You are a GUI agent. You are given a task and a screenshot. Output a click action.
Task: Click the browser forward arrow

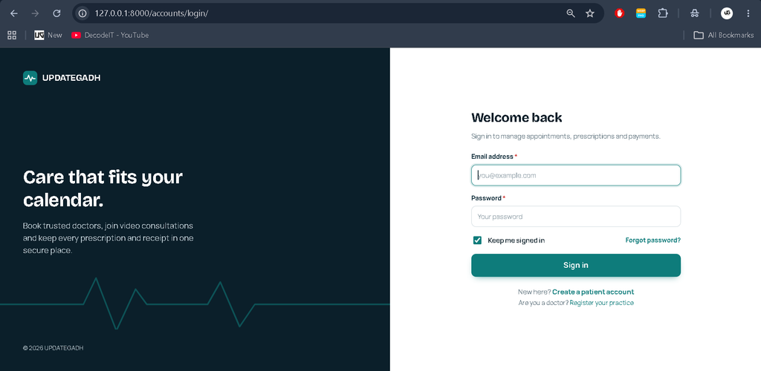click(x=35, y=13)
